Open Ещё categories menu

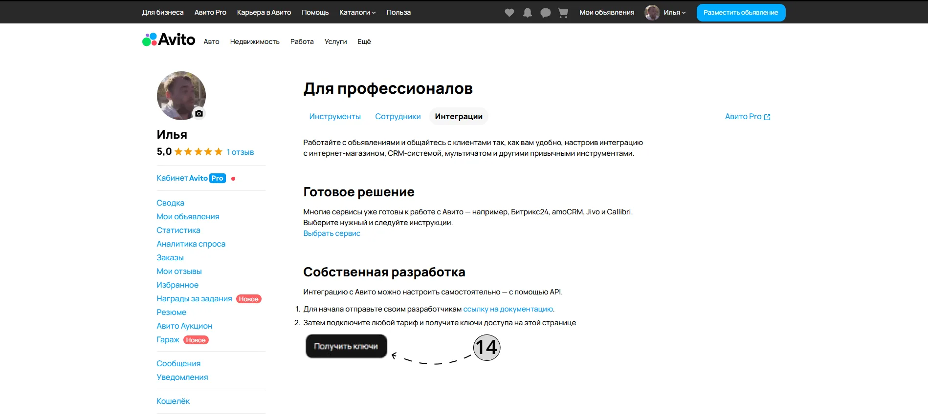[364, 42]
